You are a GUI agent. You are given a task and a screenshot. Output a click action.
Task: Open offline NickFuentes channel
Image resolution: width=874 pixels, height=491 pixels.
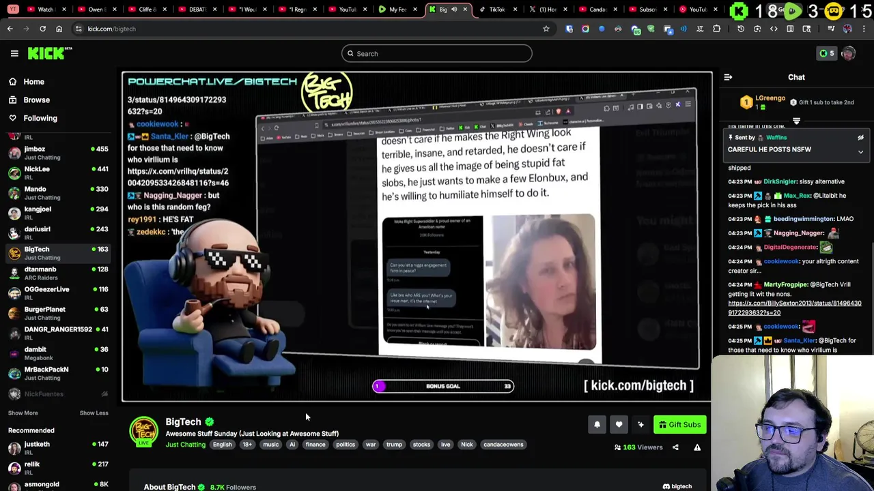(57, 393)
